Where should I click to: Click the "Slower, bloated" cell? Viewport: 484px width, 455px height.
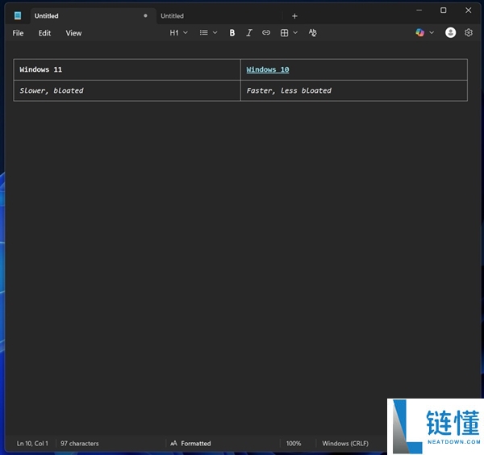(x=127, y=90)
